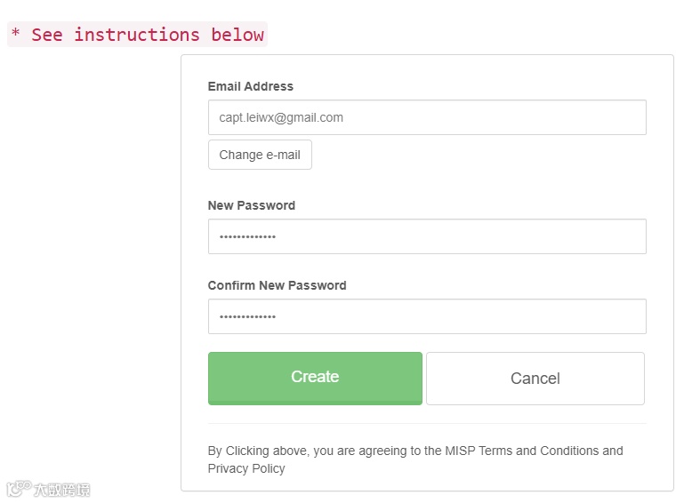Click the Confirm New Password label

[277, 285]
